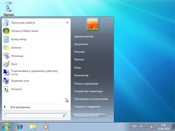Image resolution: width=175 pixels, height=131 pixels.
Task: Click the Все программы label
Action: [x=20, y=107]
